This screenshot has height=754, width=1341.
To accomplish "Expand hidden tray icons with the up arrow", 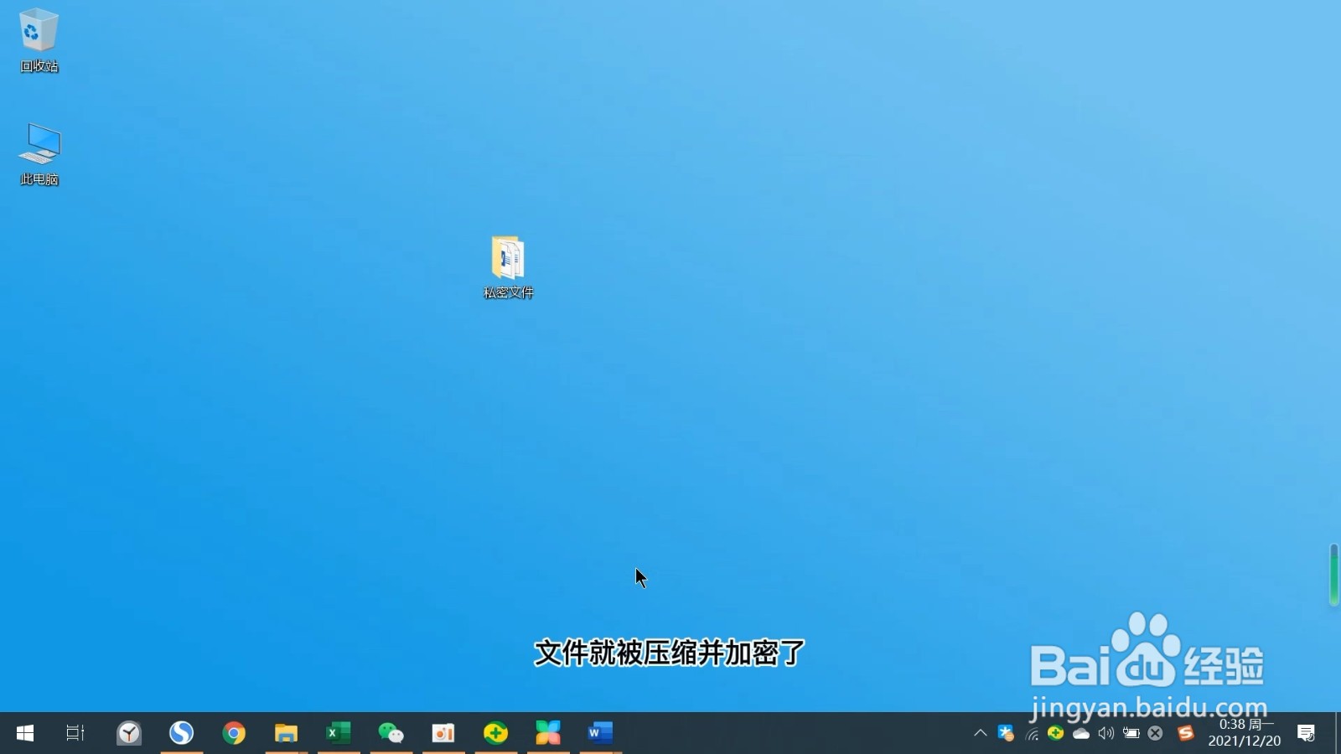I will pos(979,733).
